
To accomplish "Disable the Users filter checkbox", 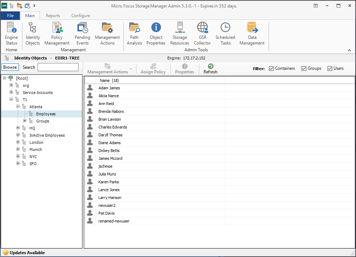I will [x=330, y=68].
